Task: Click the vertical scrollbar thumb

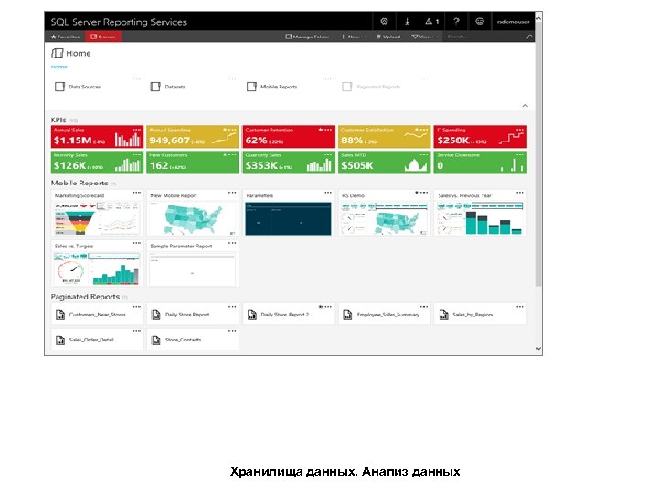Action: (538, 155)
